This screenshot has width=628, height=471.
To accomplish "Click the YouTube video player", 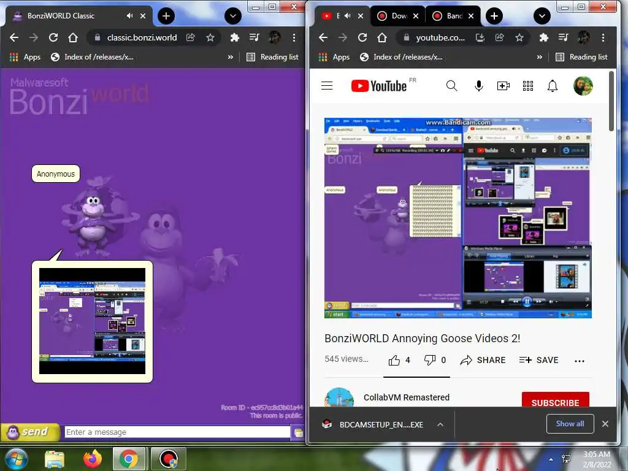I will coord(458,218).
